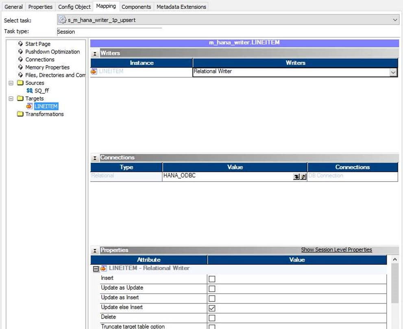Click the Task type Session field
403x329 pixels.
(x=109, y=32)
